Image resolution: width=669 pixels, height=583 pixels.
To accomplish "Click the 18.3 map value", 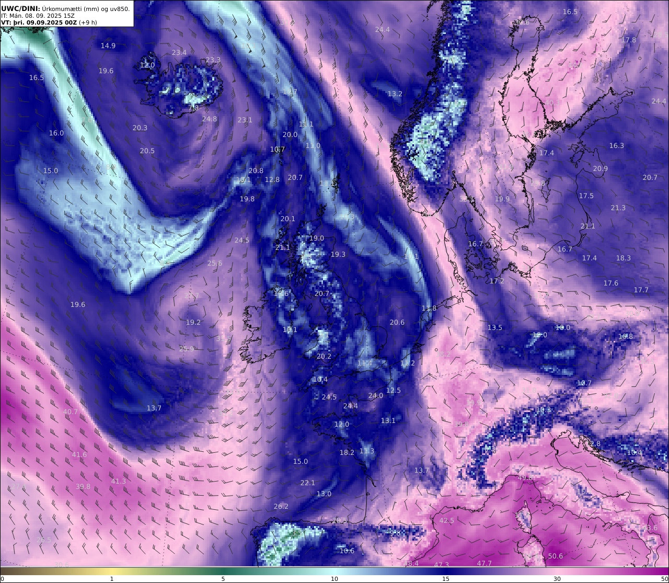I will pos(623,258).
